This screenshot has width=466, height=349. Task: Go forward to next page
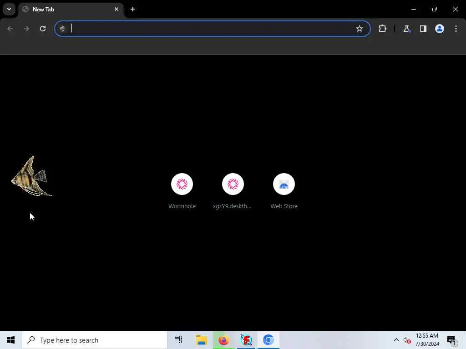click(x=26, y=29)
